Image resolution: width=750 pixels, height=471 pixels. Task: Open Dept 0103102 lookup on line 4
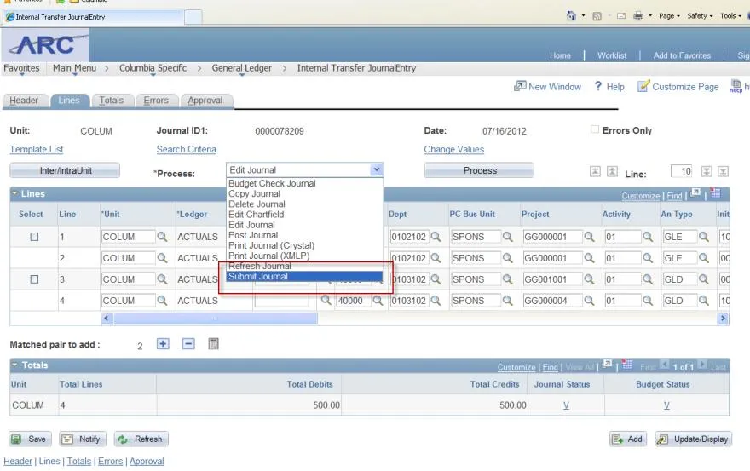tap(436, 301)
